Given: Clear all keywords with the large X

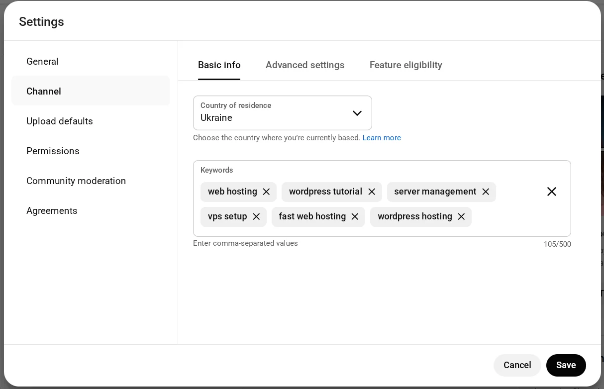Looking at the screenshot, I should coord(551,192).
